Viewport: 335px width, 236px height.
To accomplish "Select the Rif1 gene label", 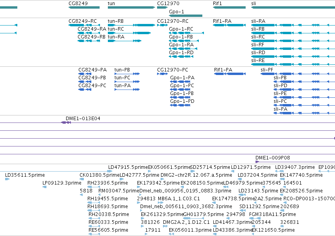I will point(217,4).
